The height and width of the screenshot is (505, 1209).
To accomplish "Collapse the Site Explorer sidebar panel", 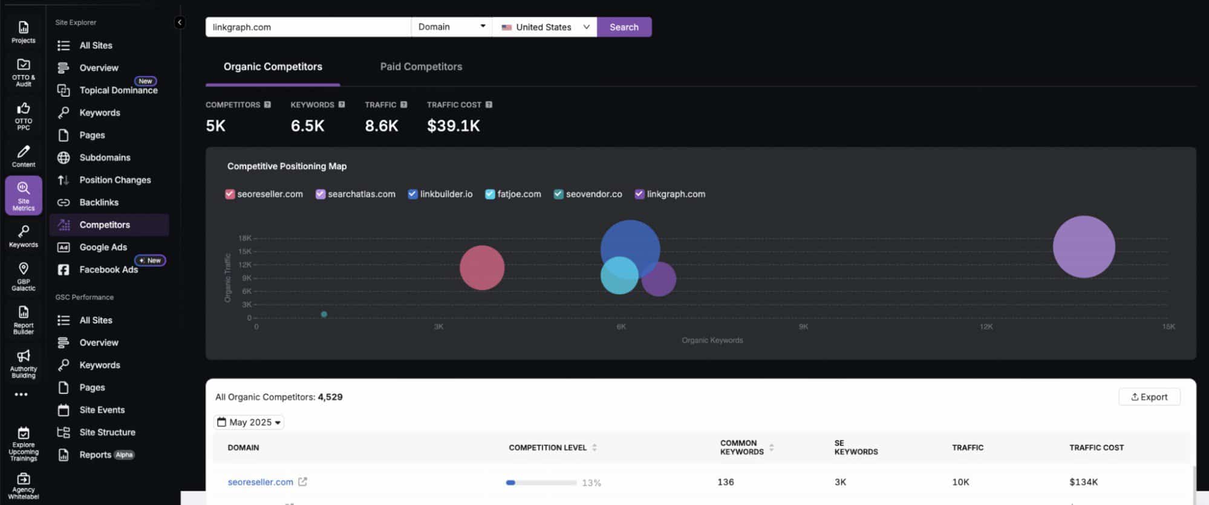I will point(180,22).
